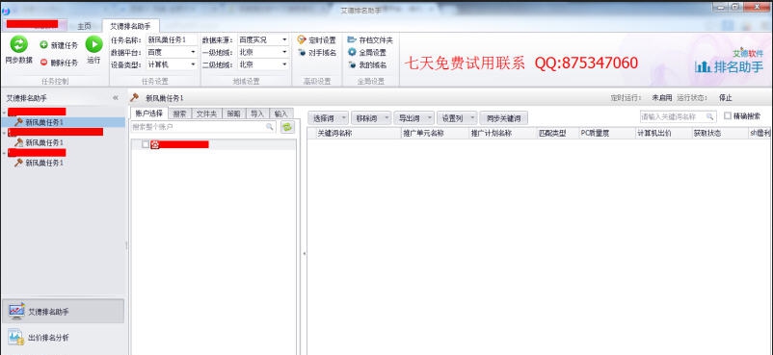This screenshot has height=355, width=773.
Task: Click the Baidu paw icon in the account row
Action: [x=155, y=144]
